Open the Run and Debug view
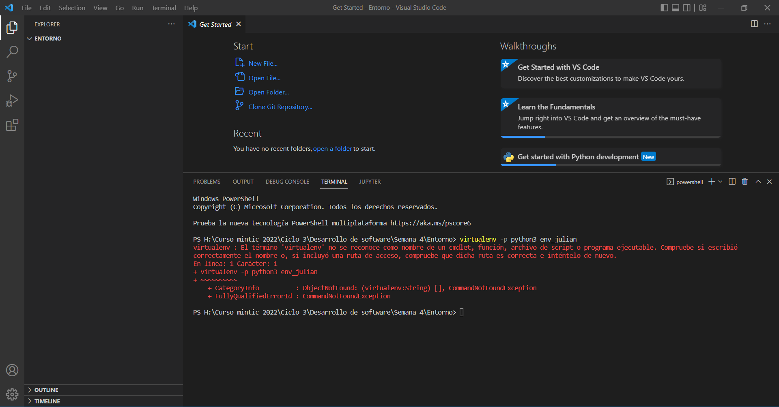This screenshot has height=407, width=779. 12,101
